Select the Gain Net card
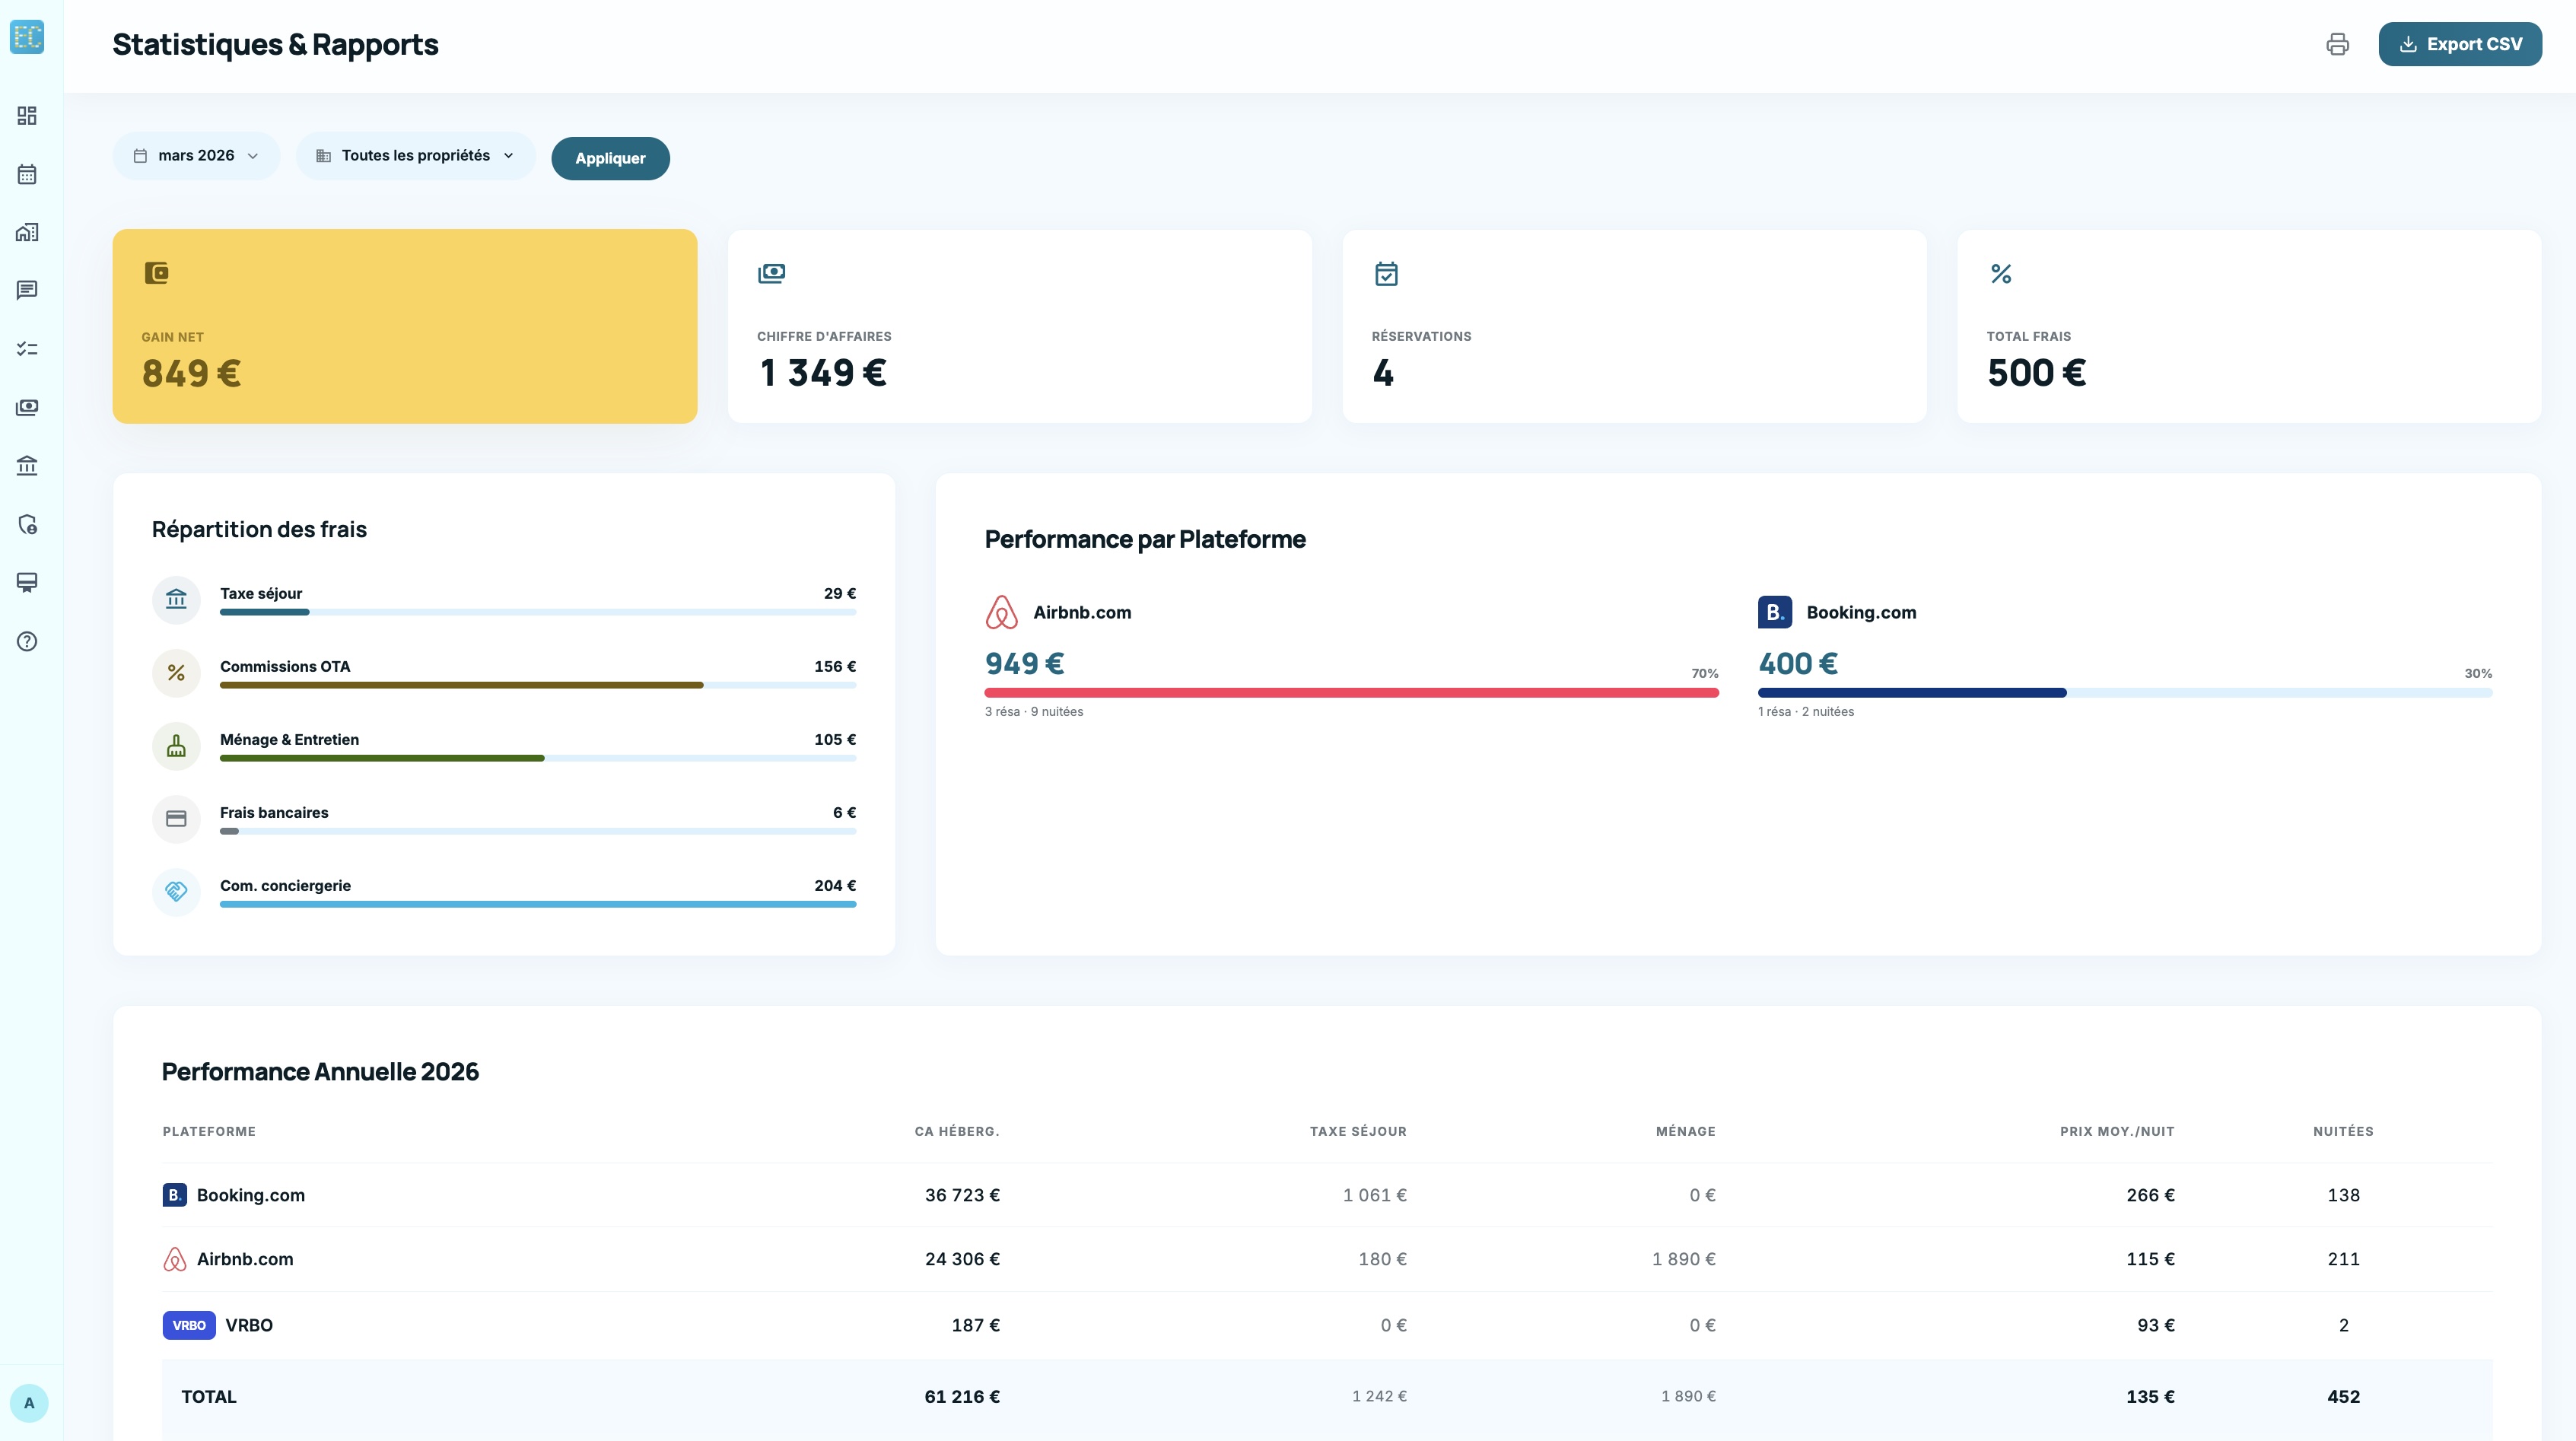The image size is (2576, 1441). point(404,327)
